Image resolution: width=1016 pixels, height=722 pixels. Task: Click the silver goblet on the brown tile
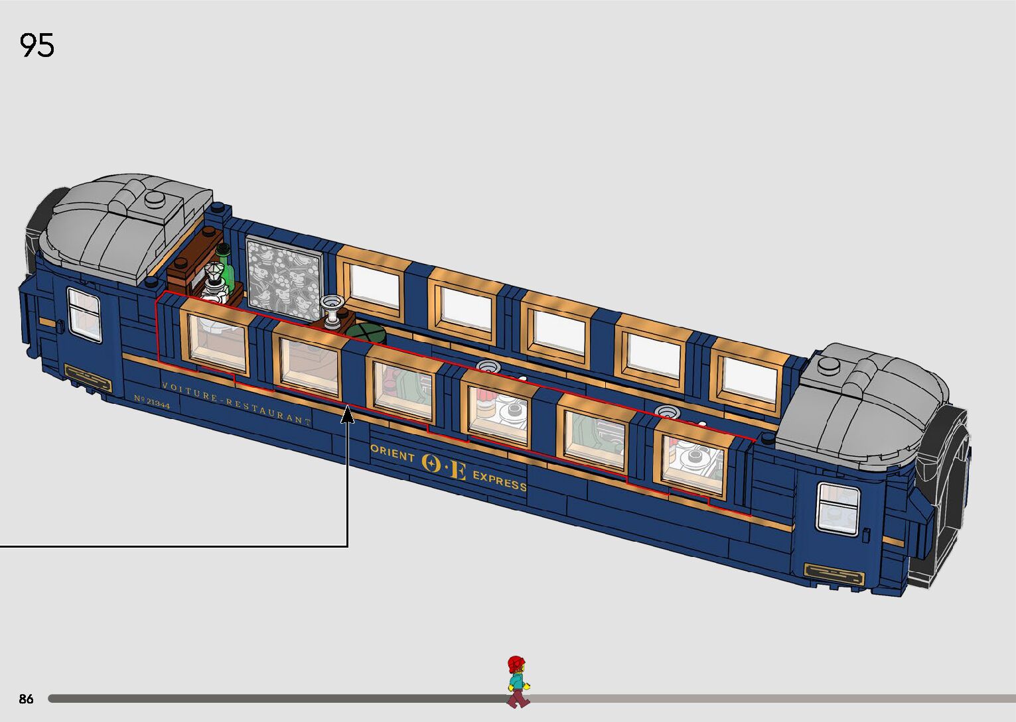tap(331, 308)
